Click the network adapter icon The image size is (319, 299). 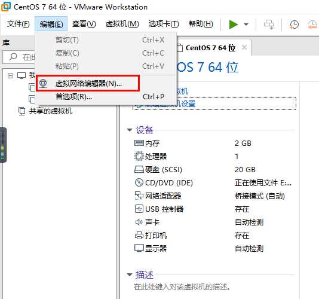[139, 196]
